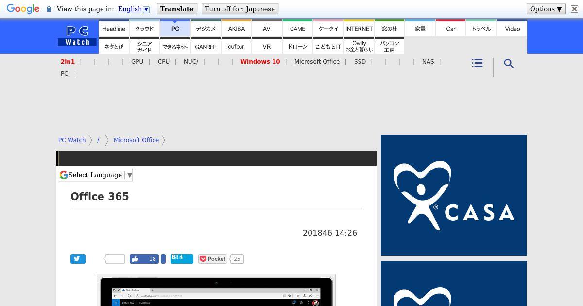Open the シニアガイド site tab

(x=144, y=46)
